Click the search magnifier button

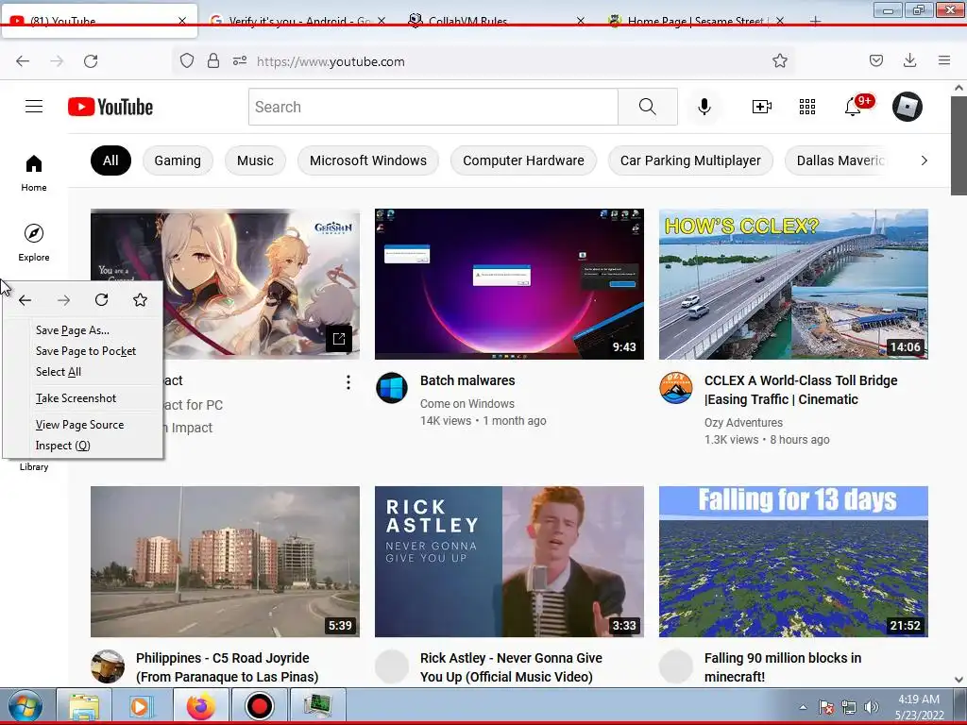pyautogui.click(x=648, y=107)
